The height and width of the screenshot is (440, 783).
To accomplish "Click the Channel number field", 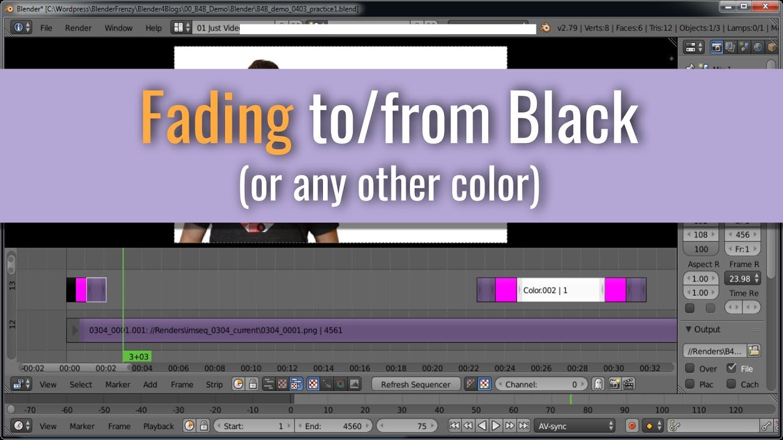I will (541, 384).
